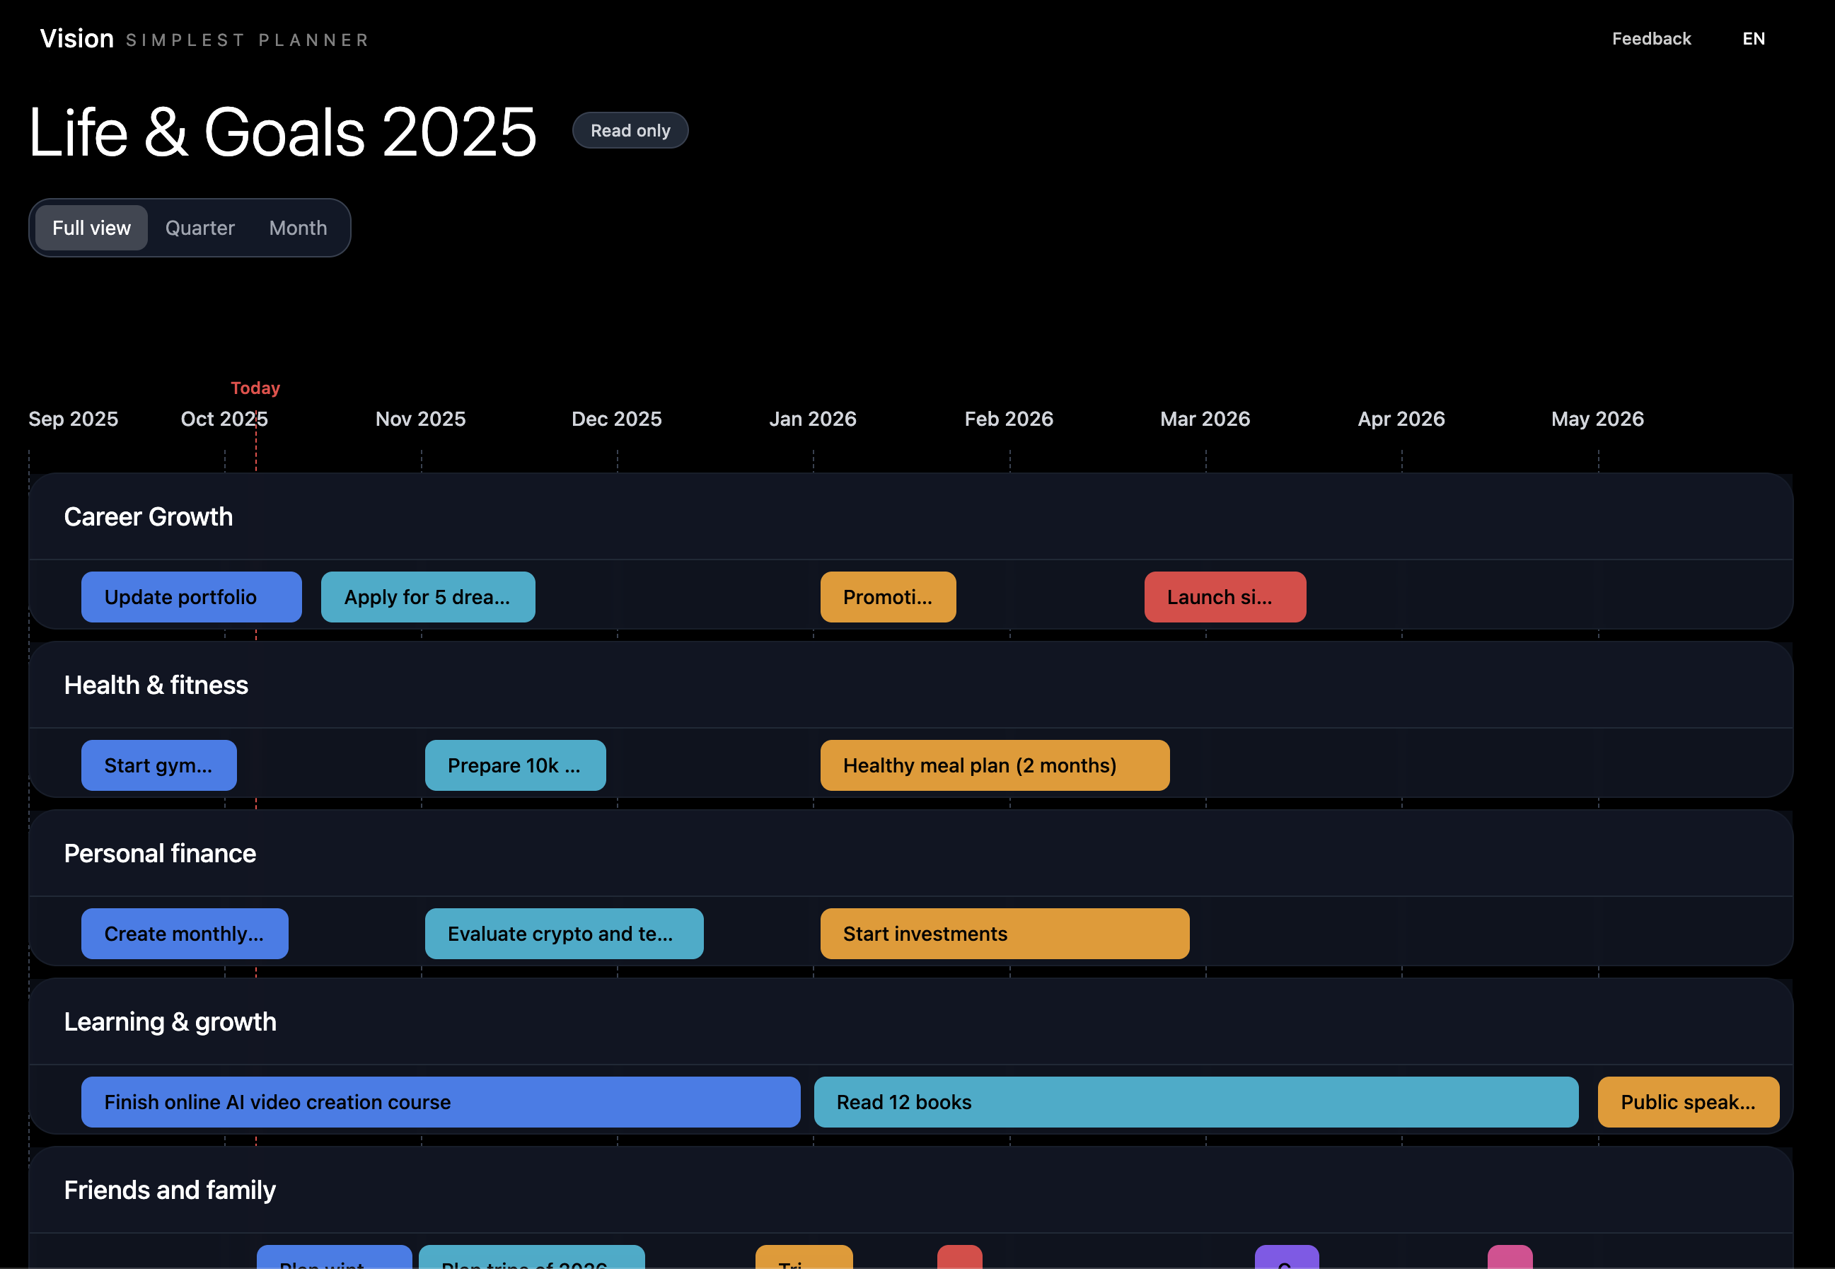1835x1269 pixels.
Task: Select the orange Promoti... task bar
Action: coord(887,597)
